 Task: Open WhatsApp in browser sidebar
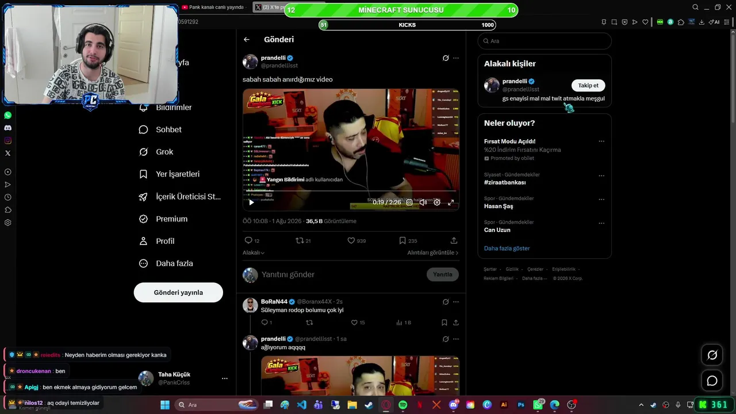(7, 116)
